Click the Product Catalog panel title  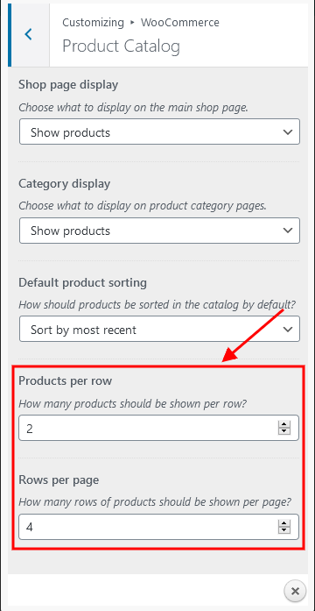click(x=121, y=46)
